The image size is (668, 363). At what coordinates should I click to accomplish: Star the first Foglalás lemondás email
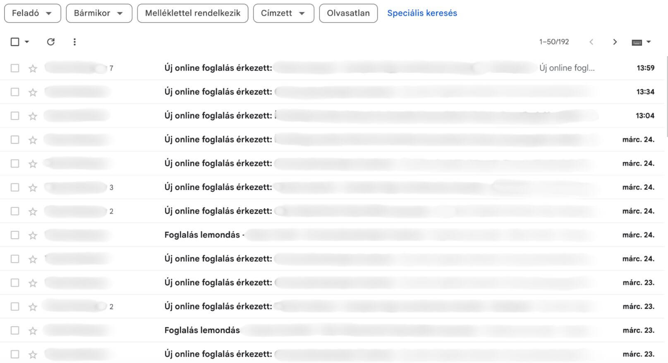[x=33, y=235]
